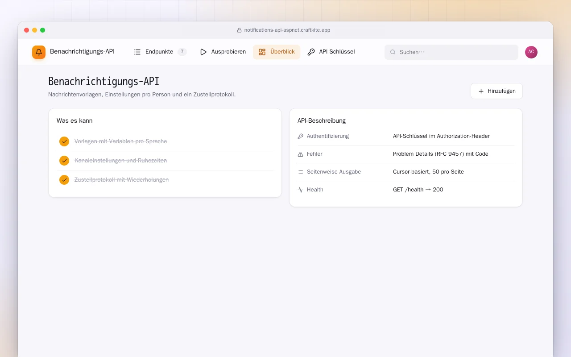Click the Hinzufügen button
This screenshot has width=571, height=357.
click(x=497, y=91)
